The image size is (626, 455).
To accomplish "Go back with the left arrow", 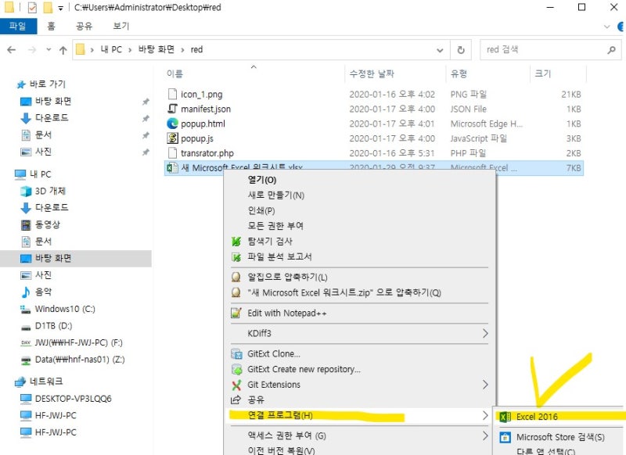I will click(x=12, y=50).
